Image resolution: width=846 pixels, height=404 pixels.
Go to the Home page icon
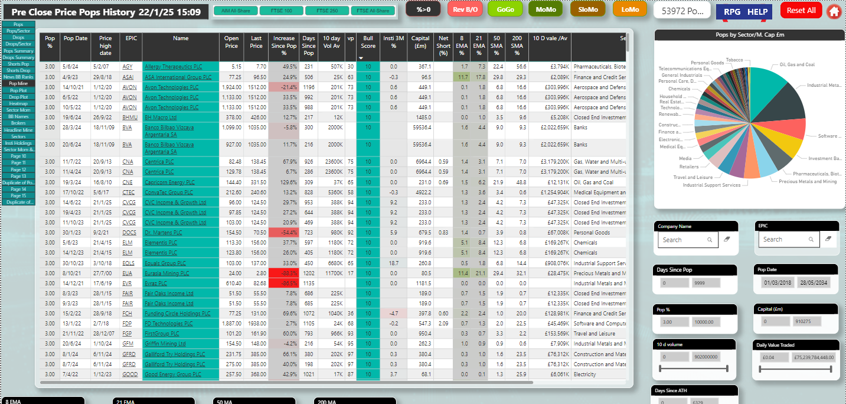click(834, 11)
